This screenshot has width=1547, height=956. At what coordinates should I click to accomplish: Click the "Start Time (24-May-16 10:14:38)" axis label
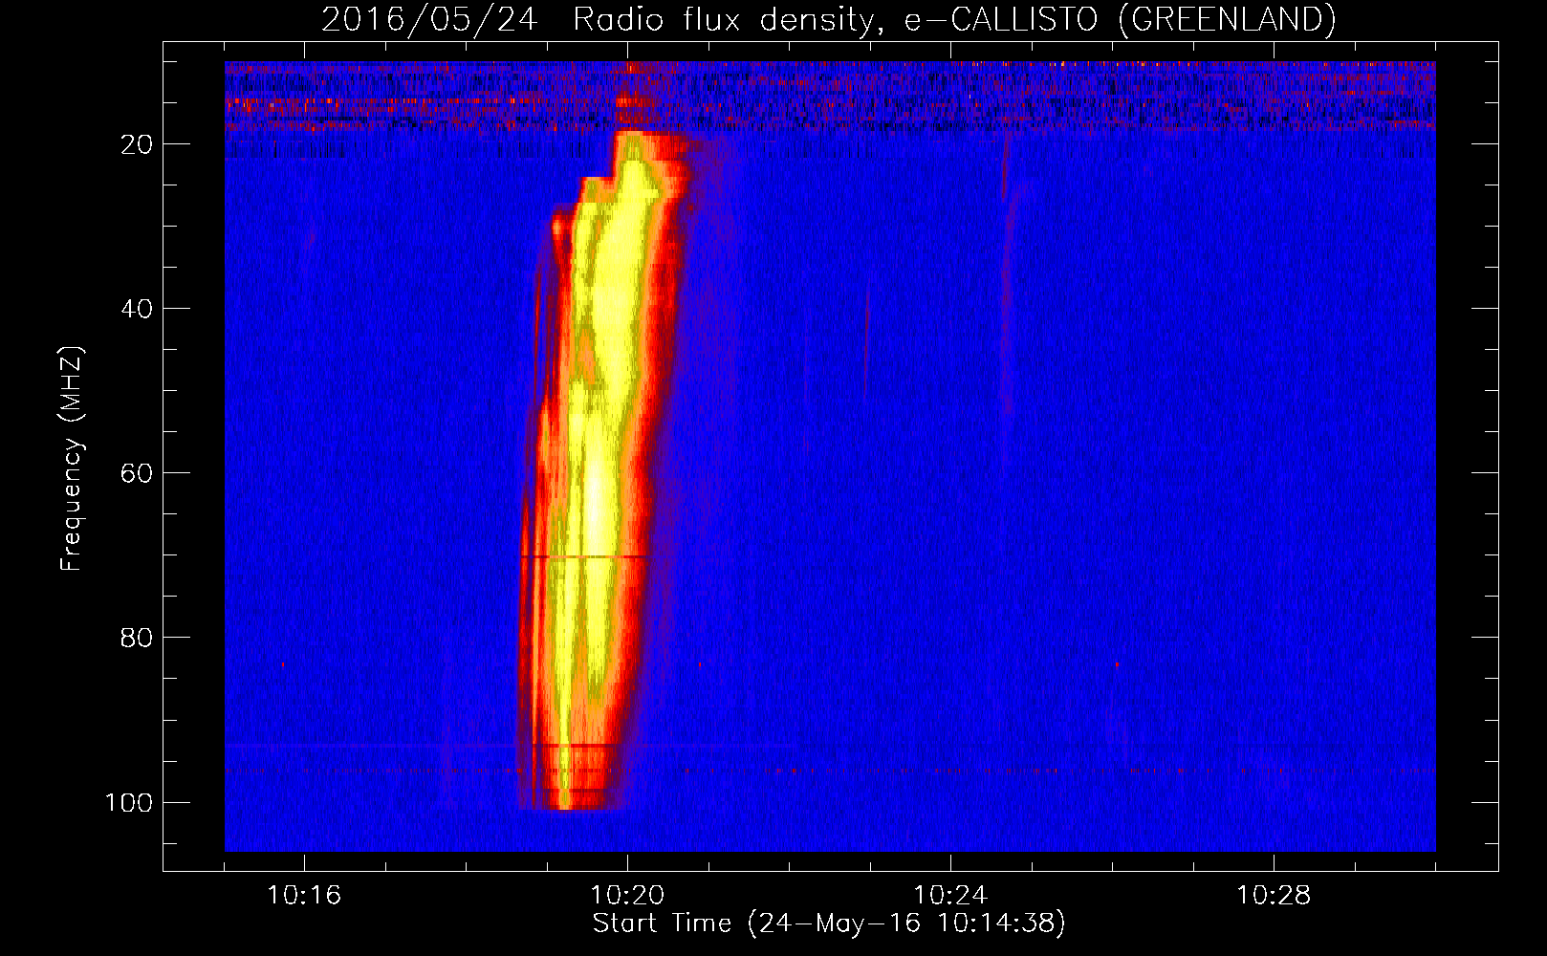(829, 923)
